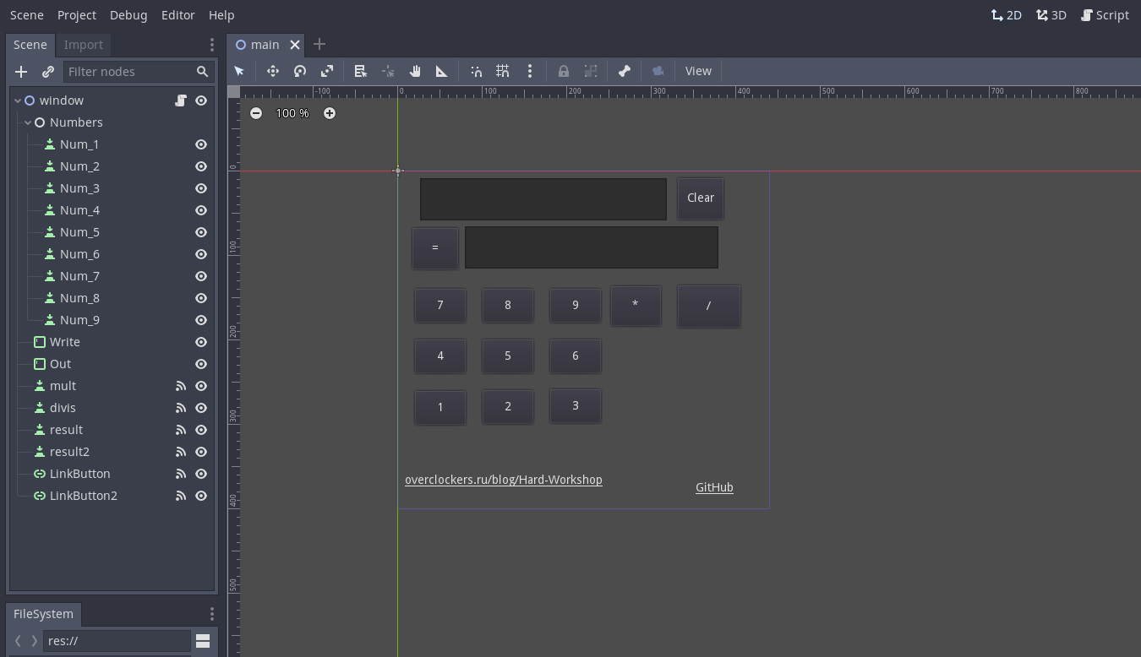Open the Project menu
The width and height of the screenshot is (1141, 657).
point(77,15)
